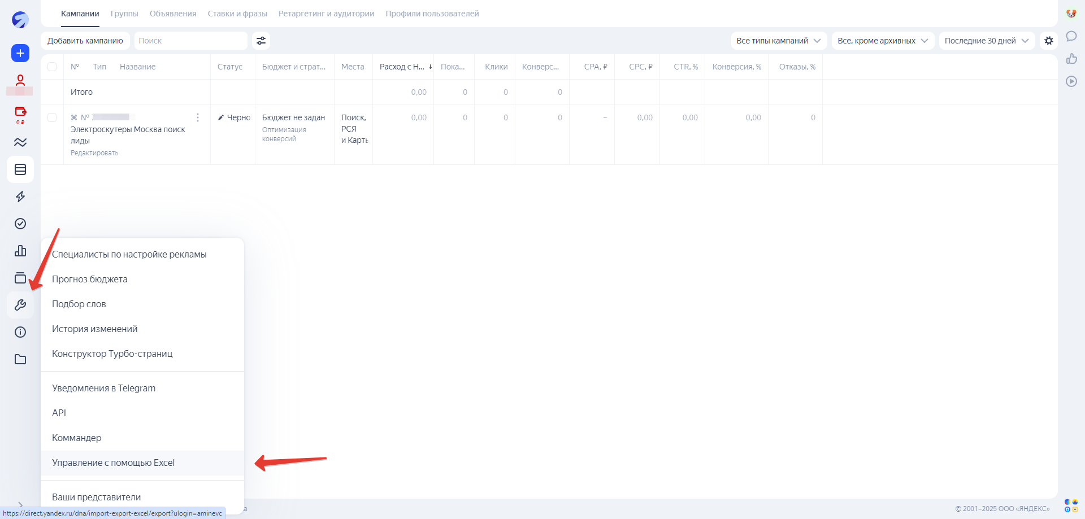Click the colored grid icon at bottom right
This screenshot has height=519, width=1085.
click(1071, 505)
